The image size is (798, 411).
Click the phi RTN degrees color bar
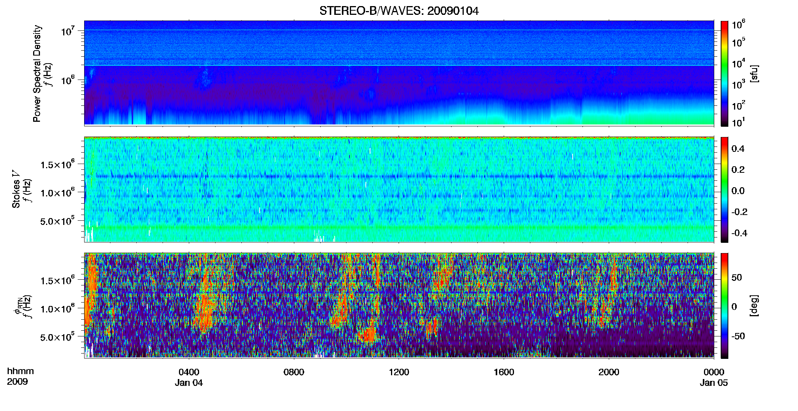pos(725,306)
